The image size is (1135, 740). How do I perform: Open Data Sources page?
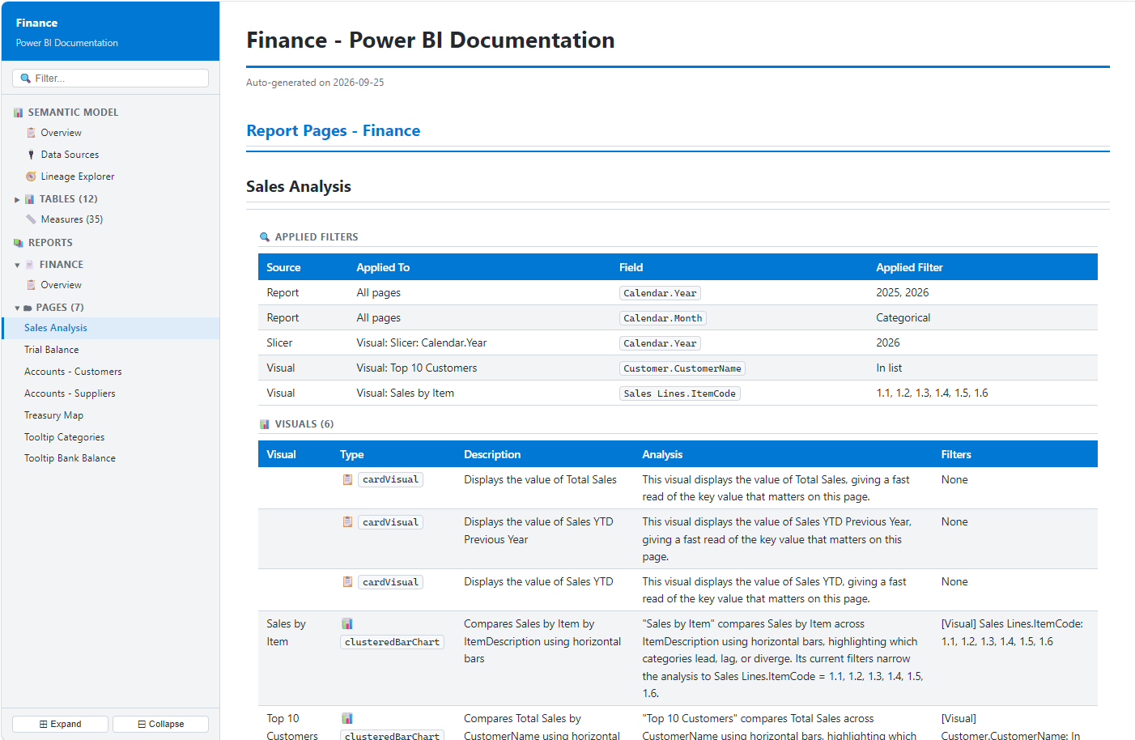70,155
